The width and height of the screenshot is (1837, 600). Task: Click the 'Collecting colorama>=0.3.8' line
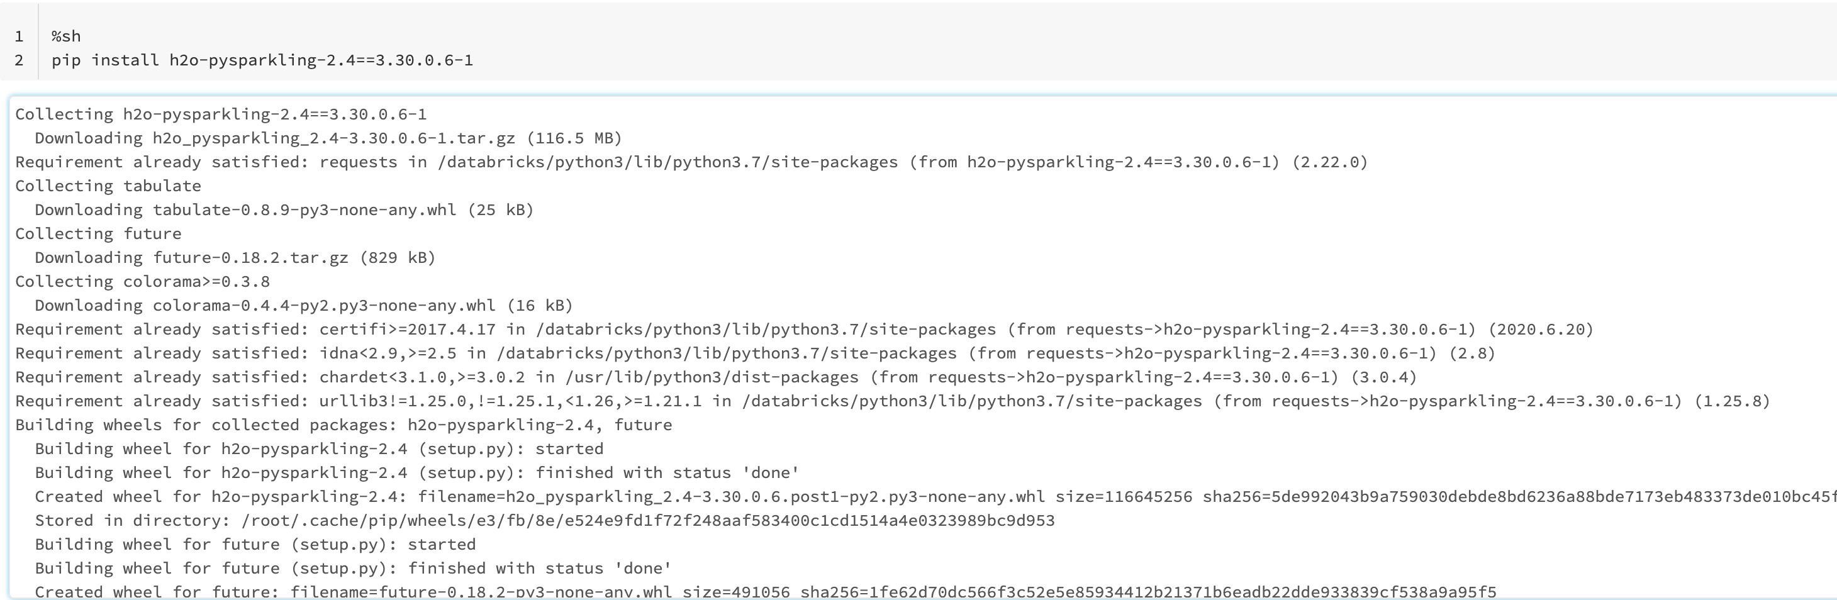(x=143, y=282)
